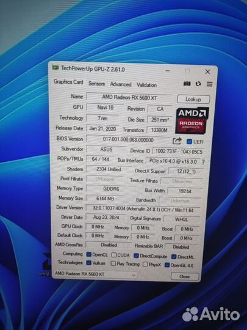Click the Digital Signature value WHQL
This screenshot has height=330, width=247.
tap(182, 219)
